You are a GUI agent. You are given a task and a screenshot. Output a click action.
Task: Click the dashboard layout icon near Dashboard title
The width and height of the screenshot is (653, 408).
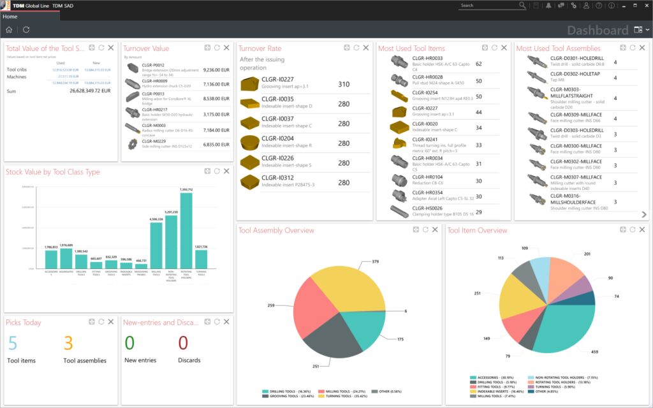(638, 29)
